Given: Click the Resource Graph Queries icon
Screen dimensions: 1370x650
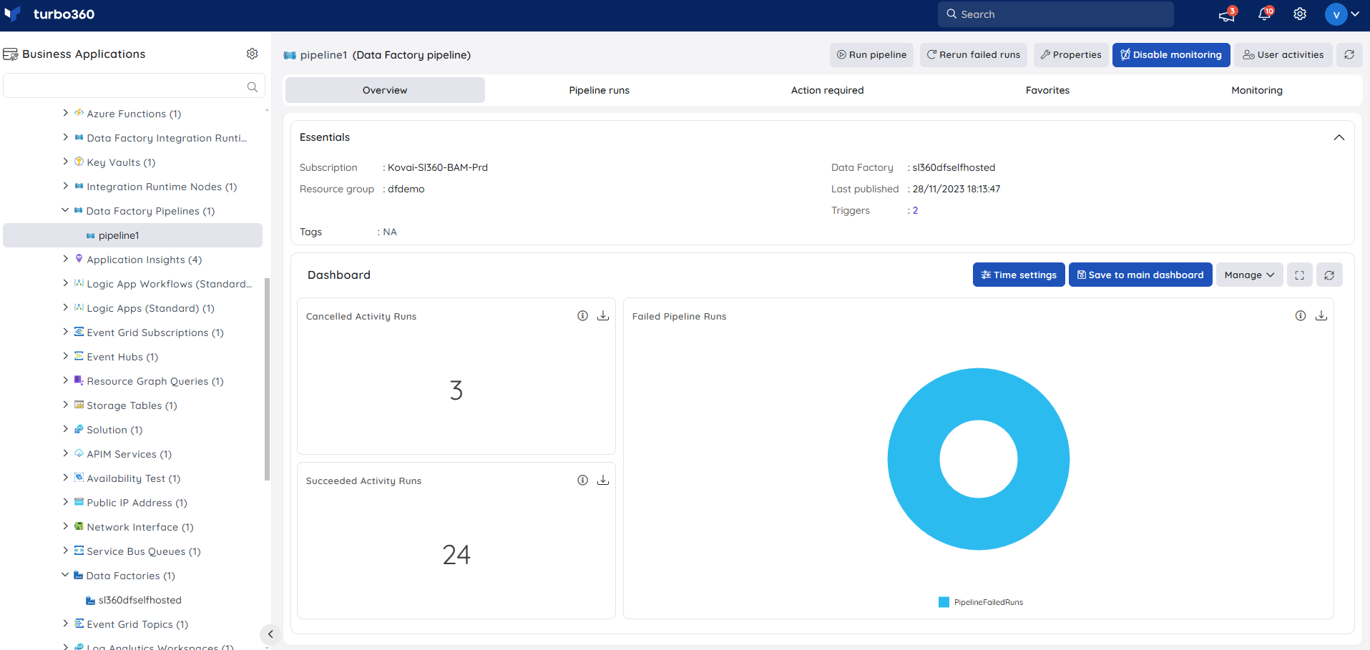Looking at the screenshot, I should 79,380.
